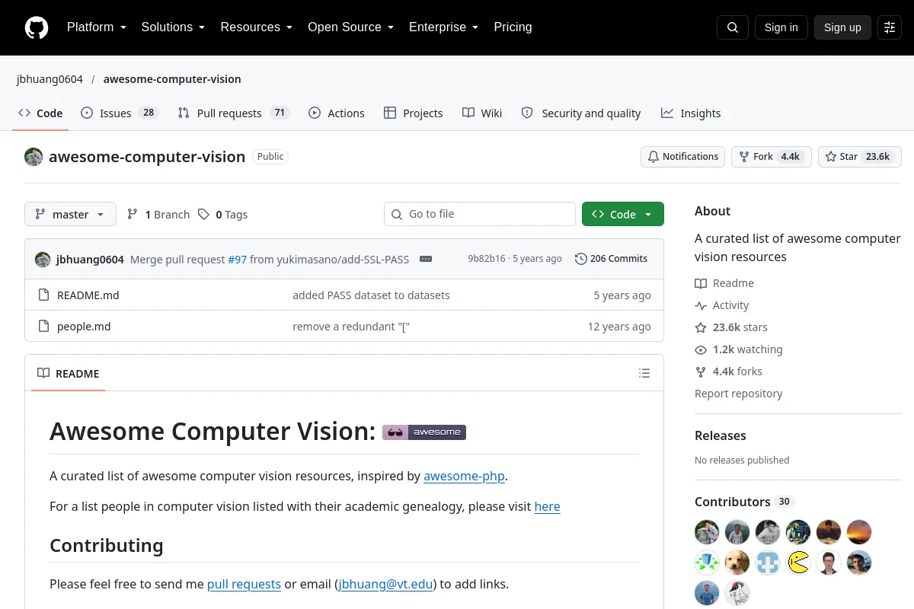Click Report repository link
914x609 pixels.
click(738, 394)
